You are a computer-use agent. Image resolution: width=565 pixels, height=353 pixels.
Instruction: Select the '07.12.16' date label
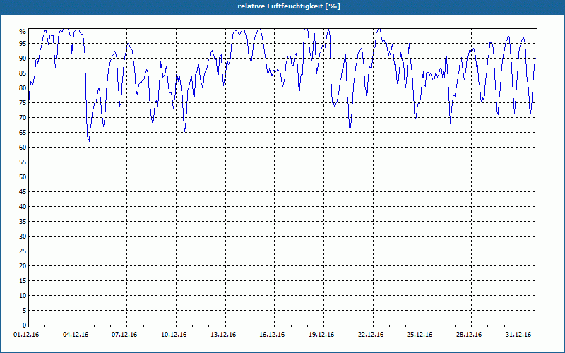[124, 335]
